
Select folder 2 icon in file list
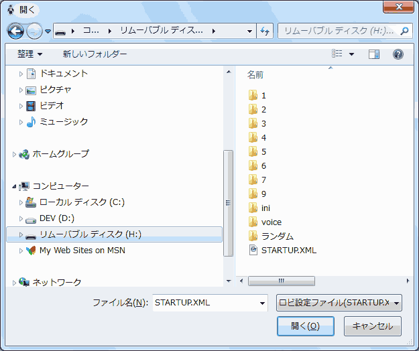[x=253, y=109]
